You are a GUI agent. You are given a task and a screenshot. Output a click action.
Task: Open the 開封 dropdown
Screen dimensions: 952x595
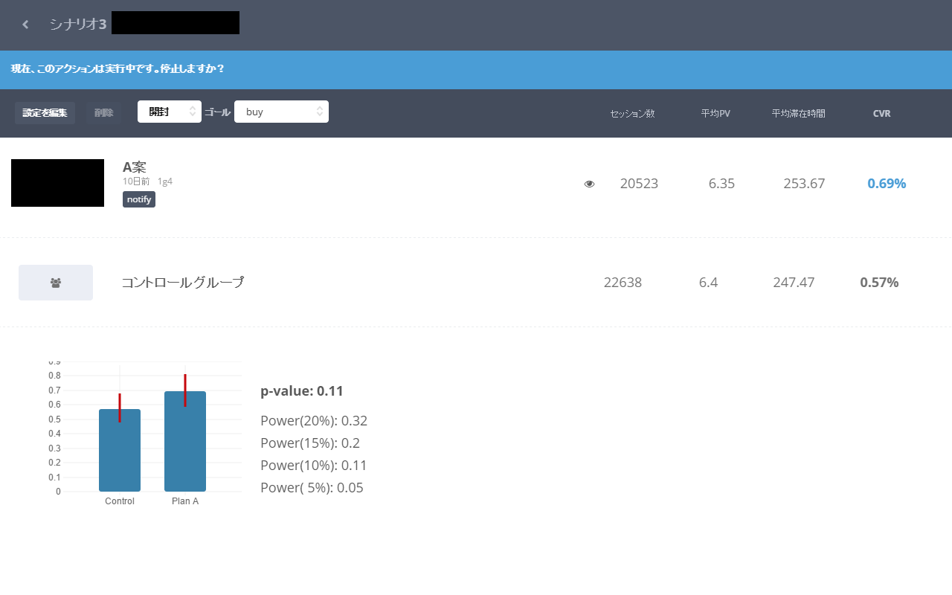coord(170,112)
